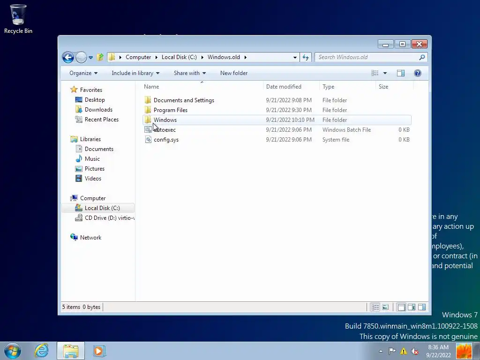Click the Windows Explorer taskbar button
The image size is (480, 360).
click(70, 351)
